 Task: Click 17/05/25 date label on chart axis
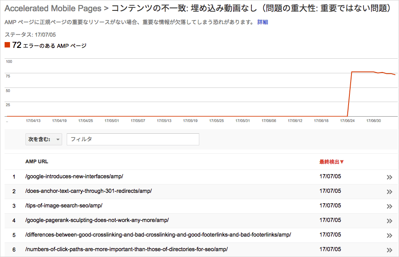click(216, 121)
